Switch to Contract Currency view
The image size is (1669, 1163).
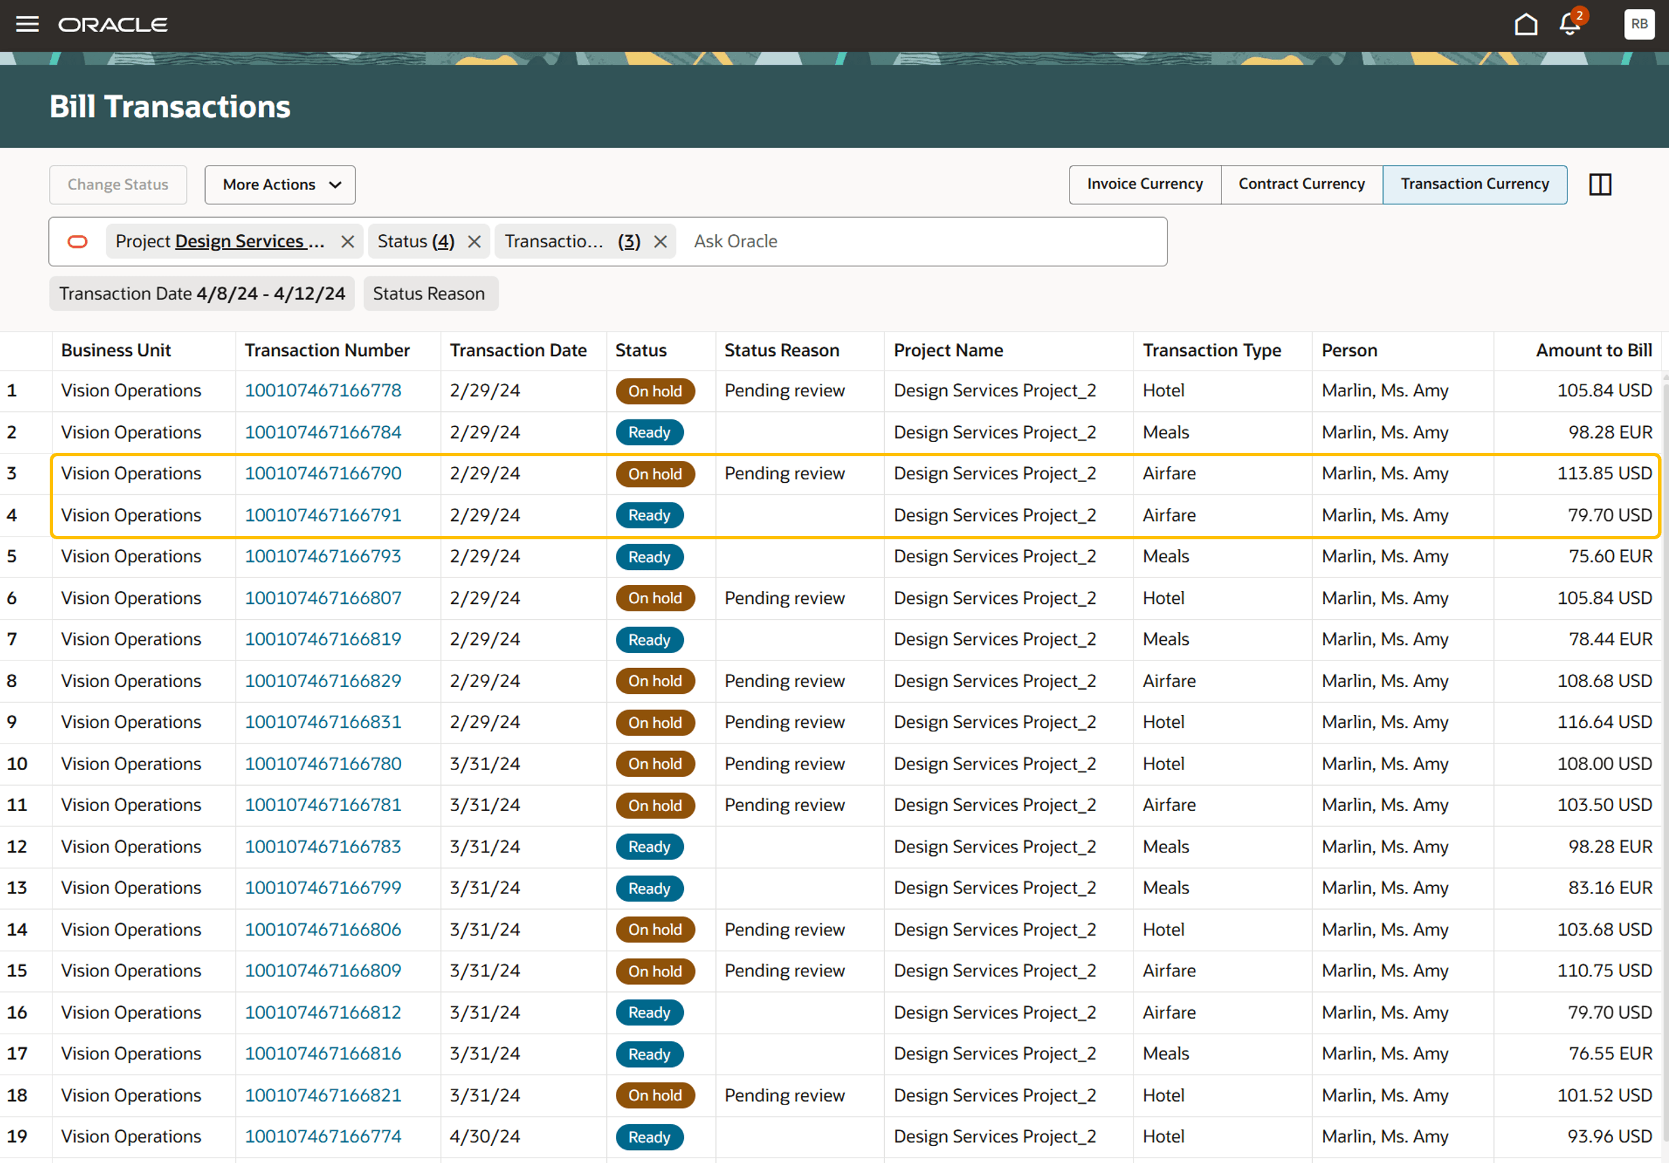click(x=1301, y=185)
